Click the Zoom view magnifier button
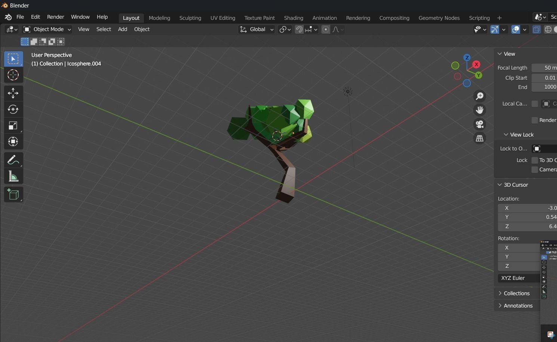 pos(480,96)
